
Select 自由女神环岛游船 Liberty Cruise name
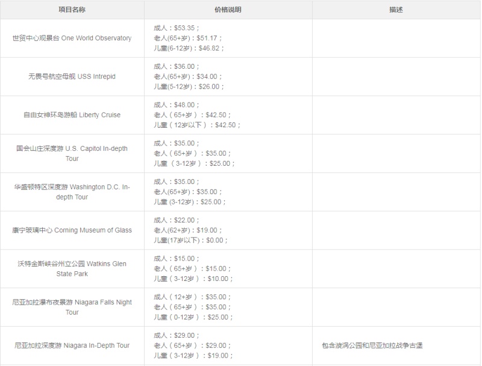click(72, 115)
